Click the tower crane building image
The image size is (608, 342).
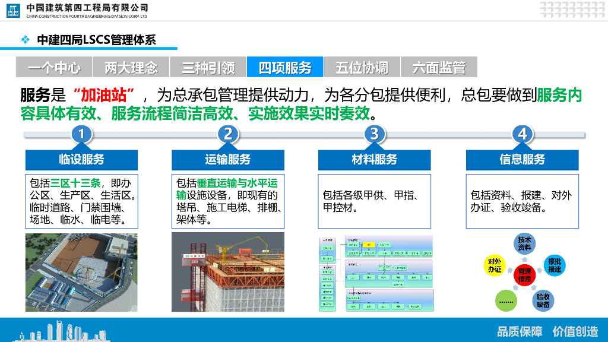pos(228,272)
